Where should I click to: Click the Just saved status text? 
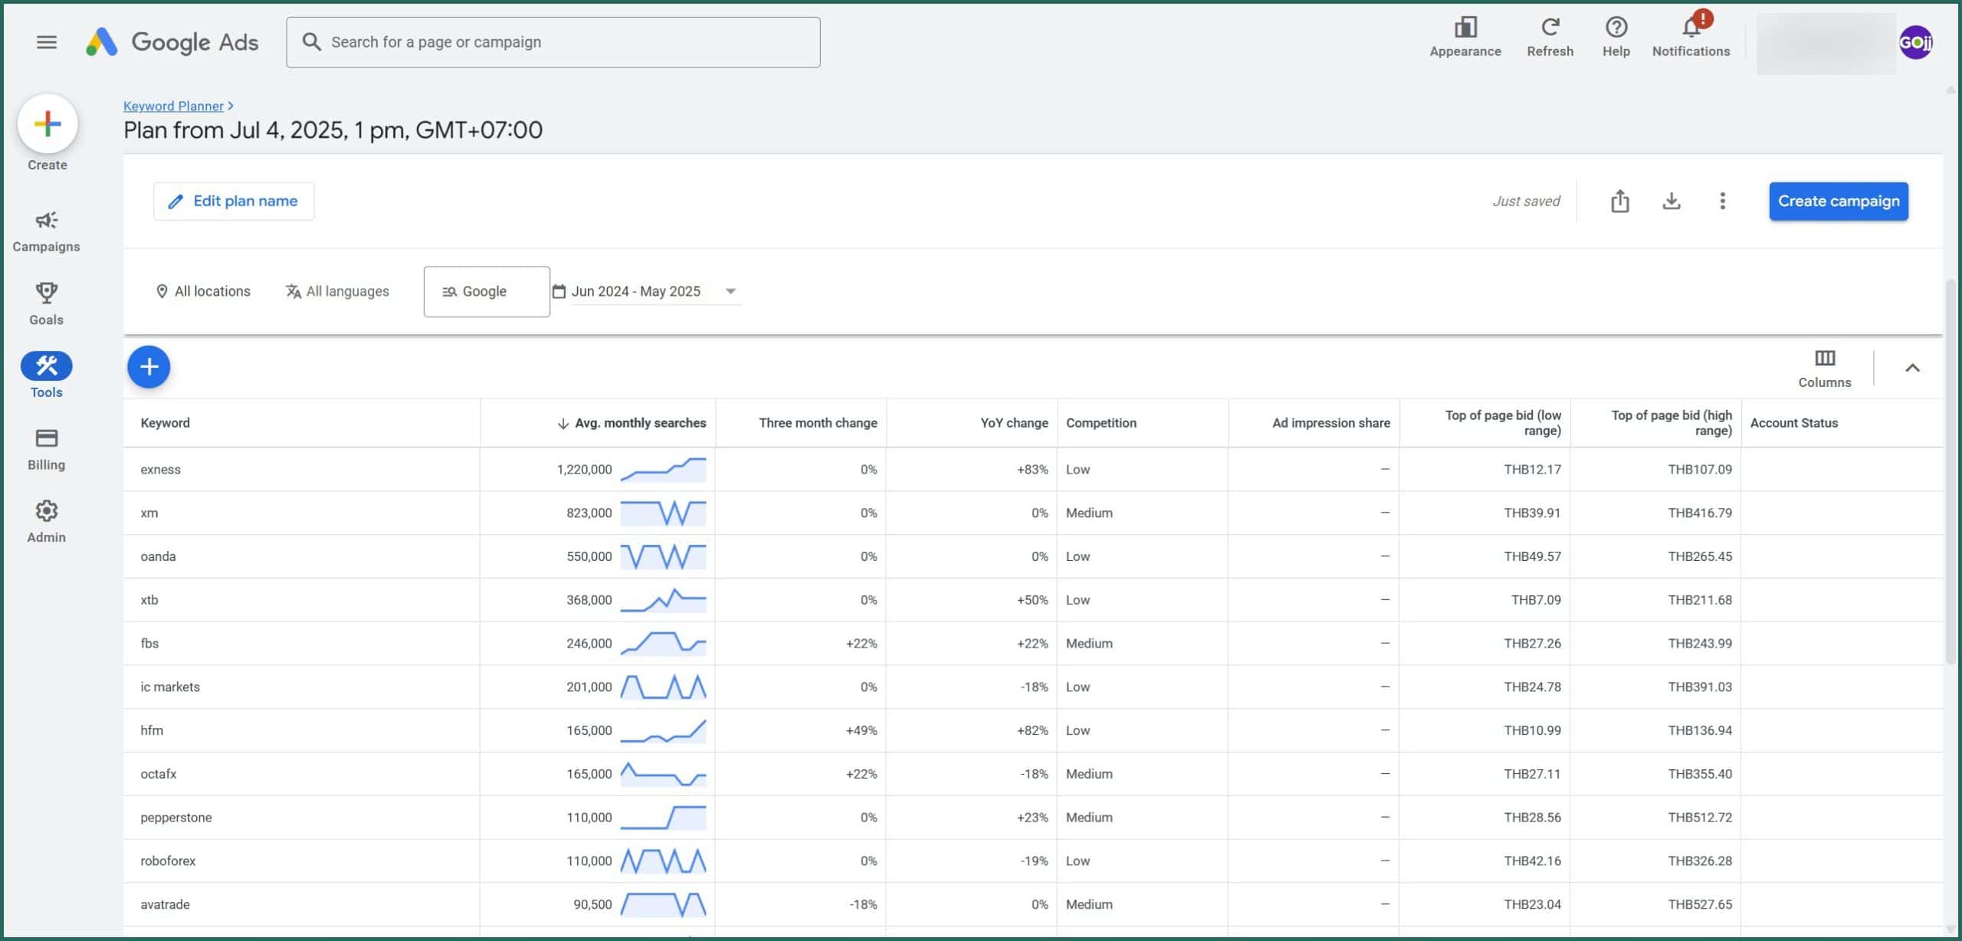click(1526, 201)
